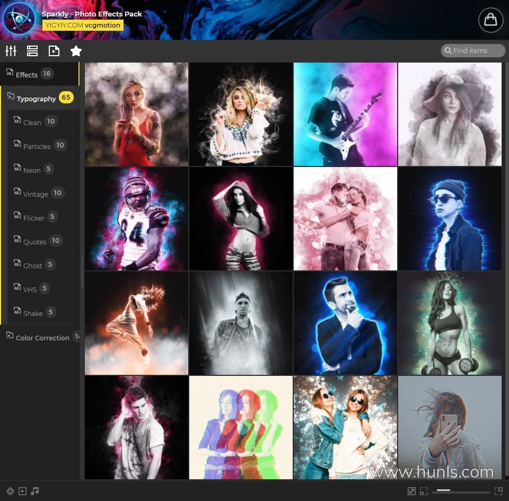Select the Neon subcategory

[x=32, y=170]
